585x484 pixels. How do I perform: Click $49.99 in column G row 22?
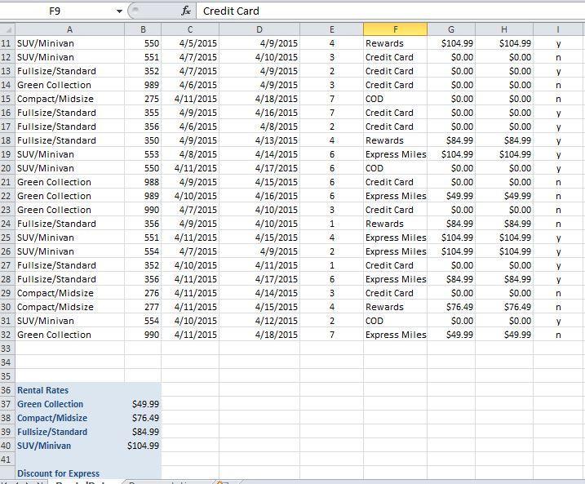451,196
